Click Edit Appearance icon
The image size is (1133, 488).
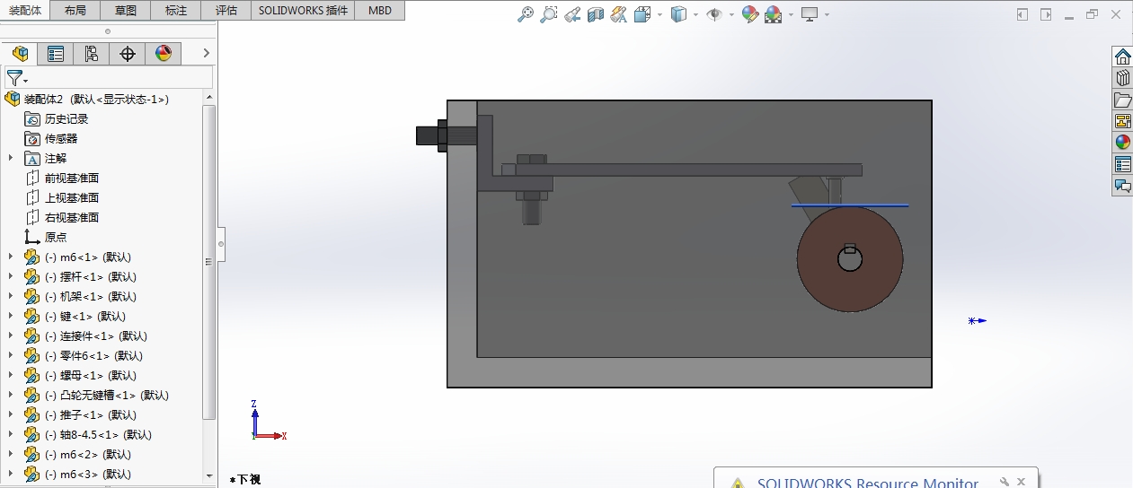(750, 14)
